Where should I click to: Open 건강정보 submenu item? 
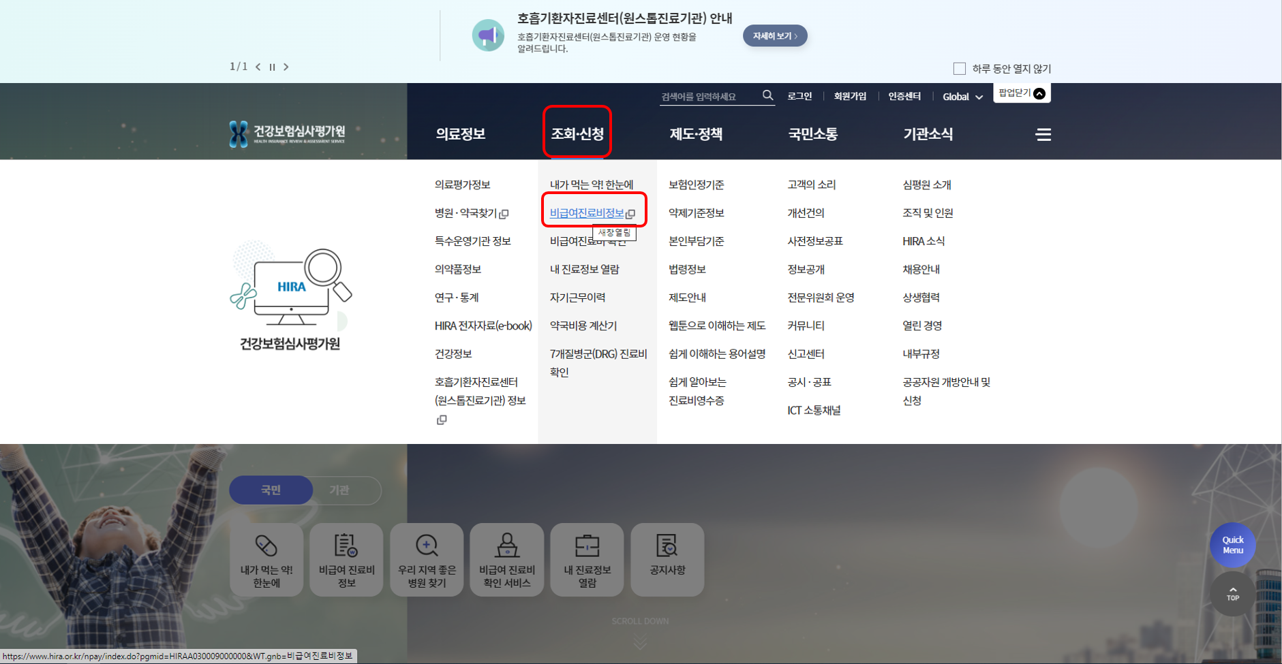(453, 354)
